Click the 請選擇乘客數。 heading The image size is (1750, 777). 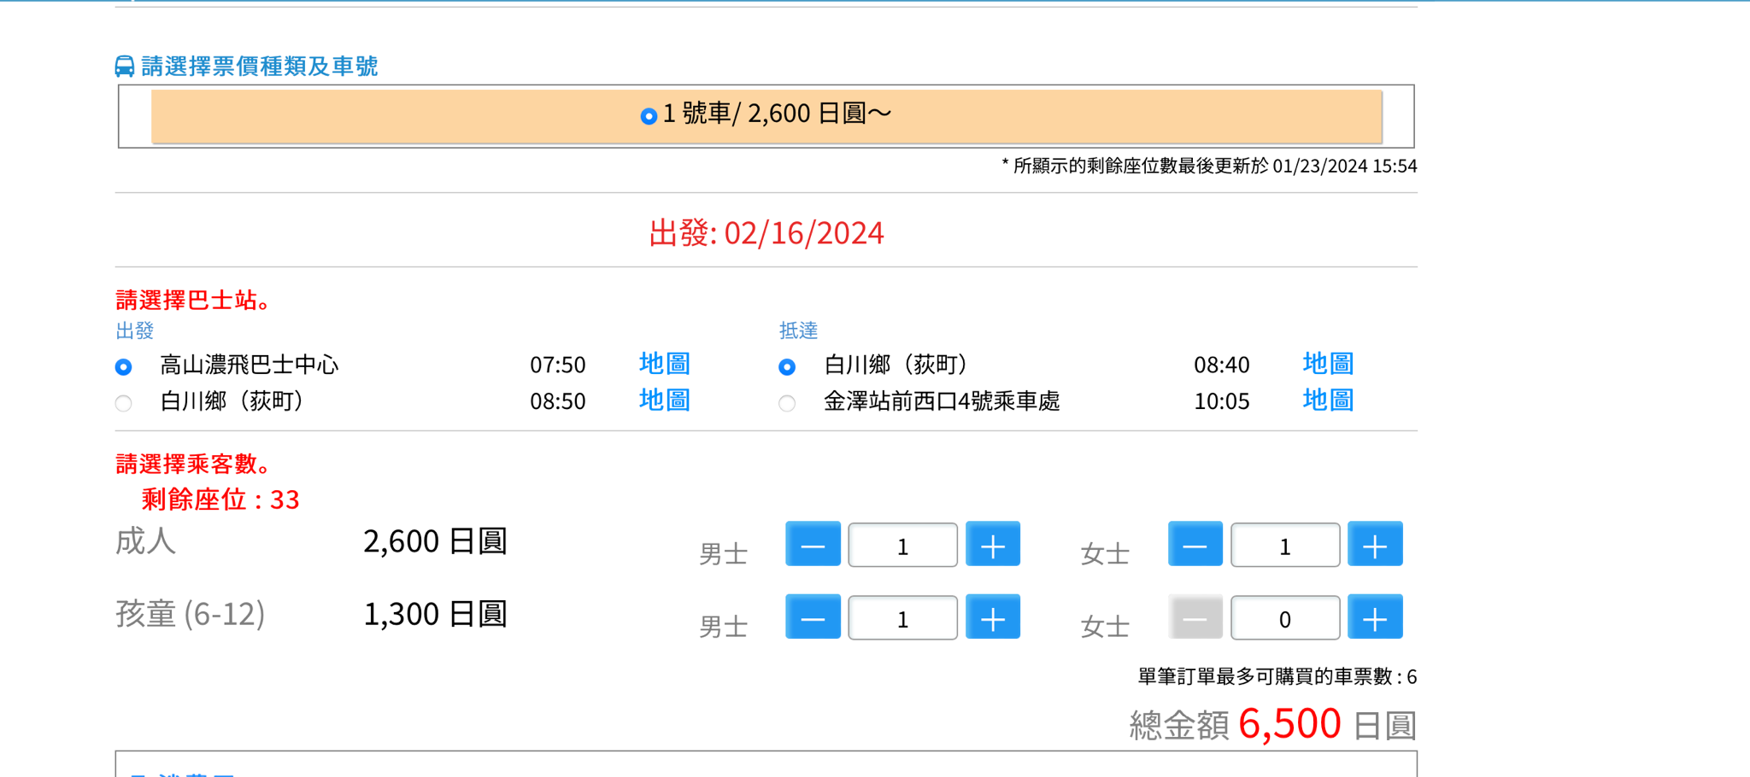pos(195,464)
